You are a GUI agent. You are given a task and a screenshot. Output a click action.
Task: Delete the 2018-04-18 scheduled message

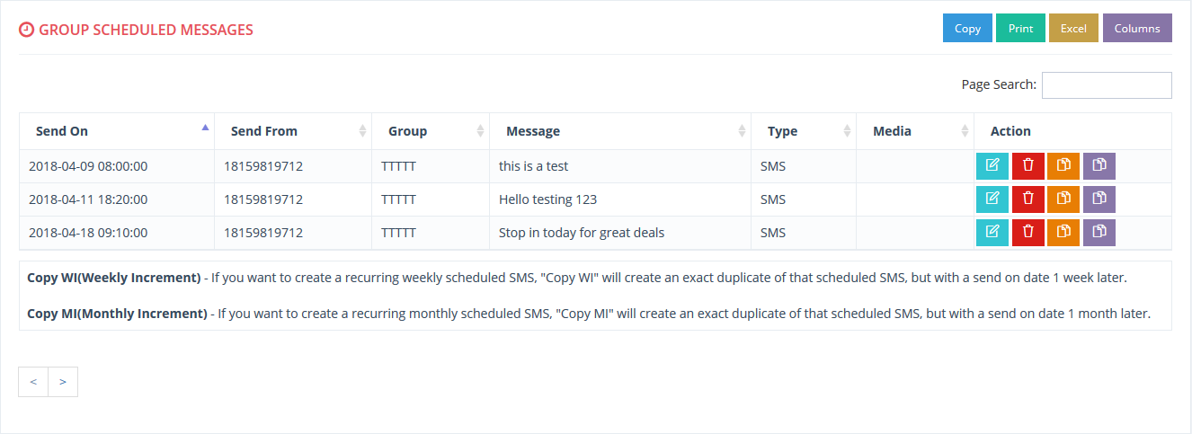pyautogui.click(x=1028, y=233)
